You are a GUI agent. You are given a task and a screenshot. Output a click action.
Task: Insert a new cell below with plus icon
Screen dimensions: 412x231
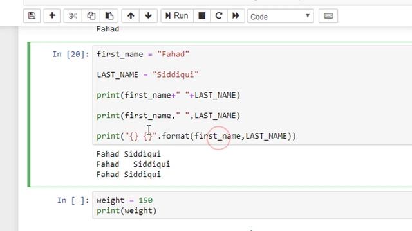tap(52, 16)
